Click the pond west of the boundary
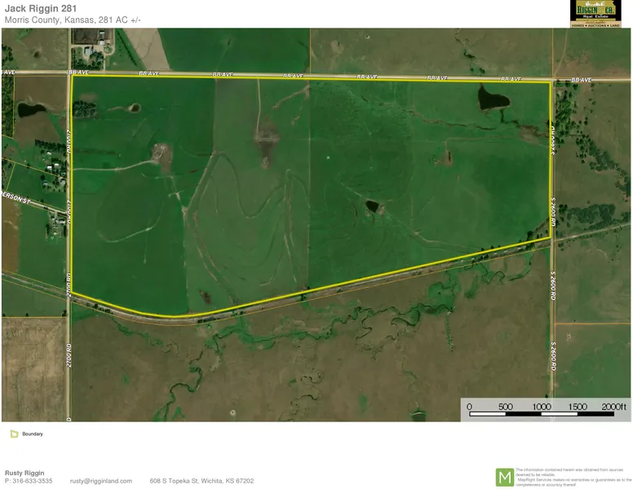This screenshot has height=489, width=633. coord(32,109)
